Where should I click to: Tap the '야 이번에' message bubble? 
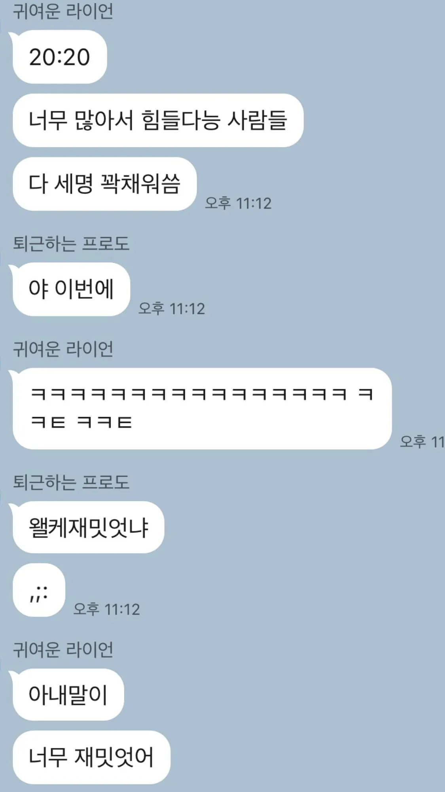(x=71, y=289)
